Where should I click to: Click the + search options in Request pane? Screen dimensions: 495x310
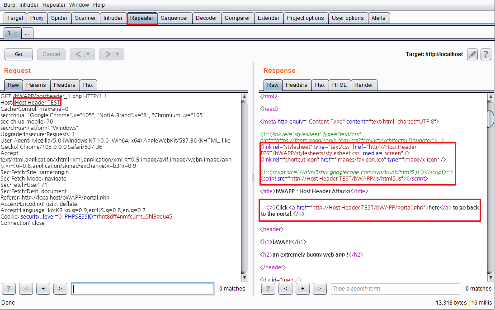43,289
